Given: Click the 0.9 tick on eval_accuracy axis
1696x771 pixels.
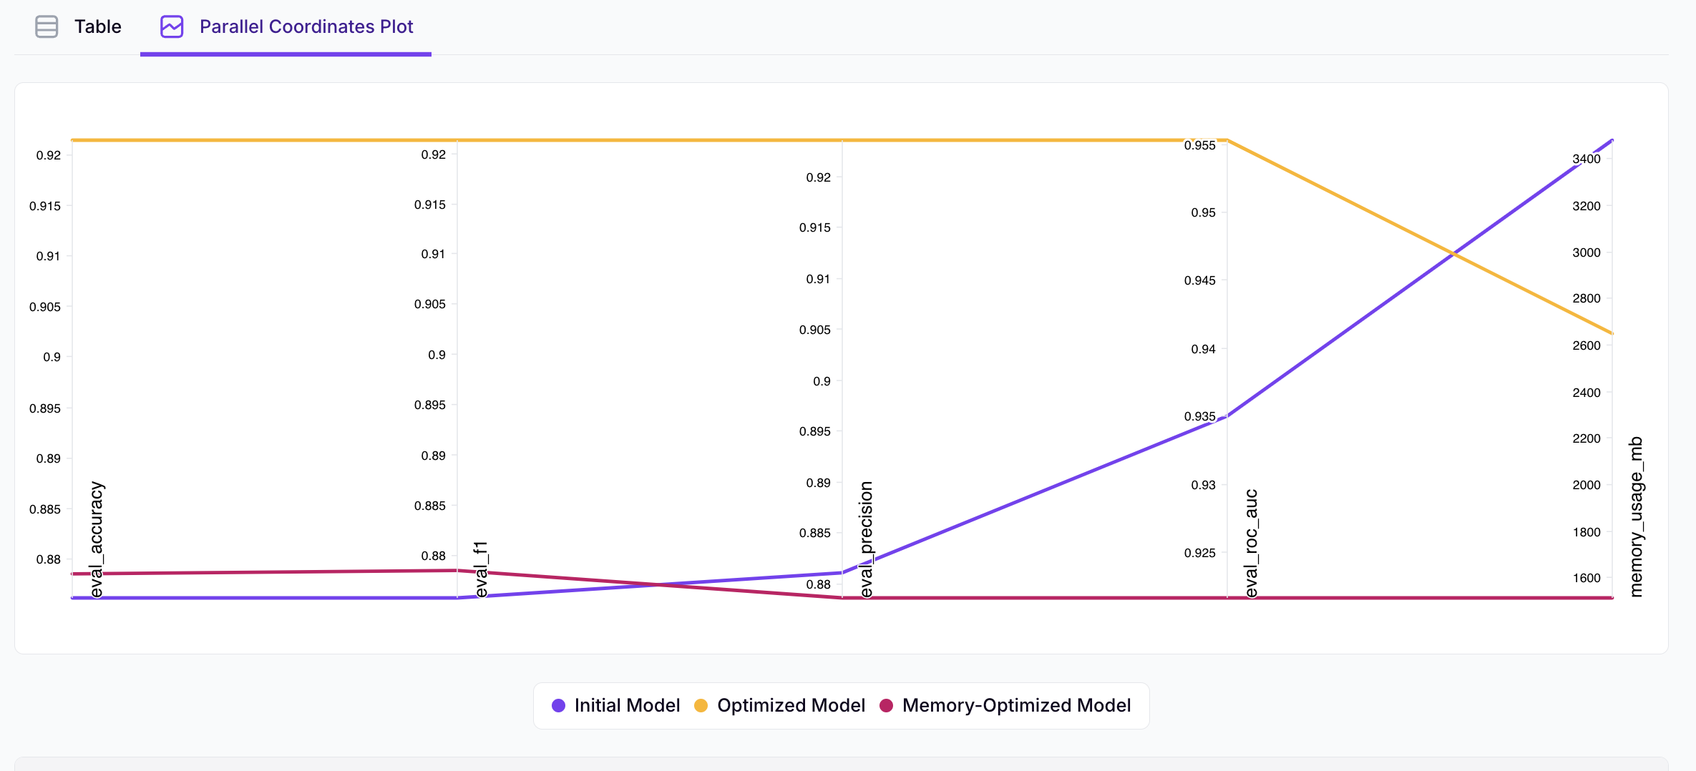Looking at the screenshot, I should tap(52, 358).
